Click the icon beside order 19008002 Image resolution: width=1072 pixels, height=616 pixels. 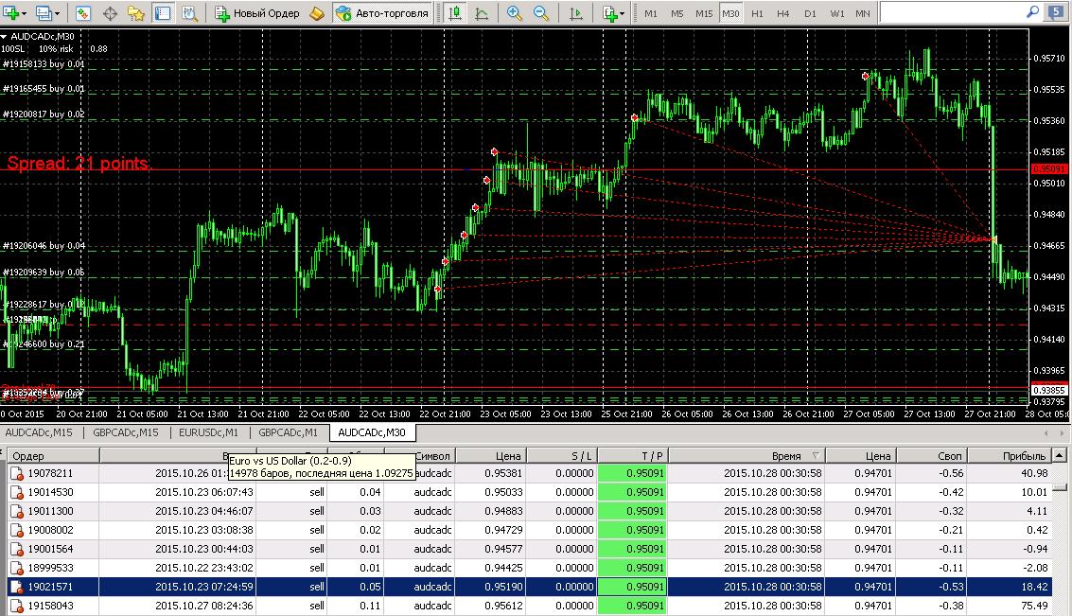pyautogui.click(x=16, y=530)
